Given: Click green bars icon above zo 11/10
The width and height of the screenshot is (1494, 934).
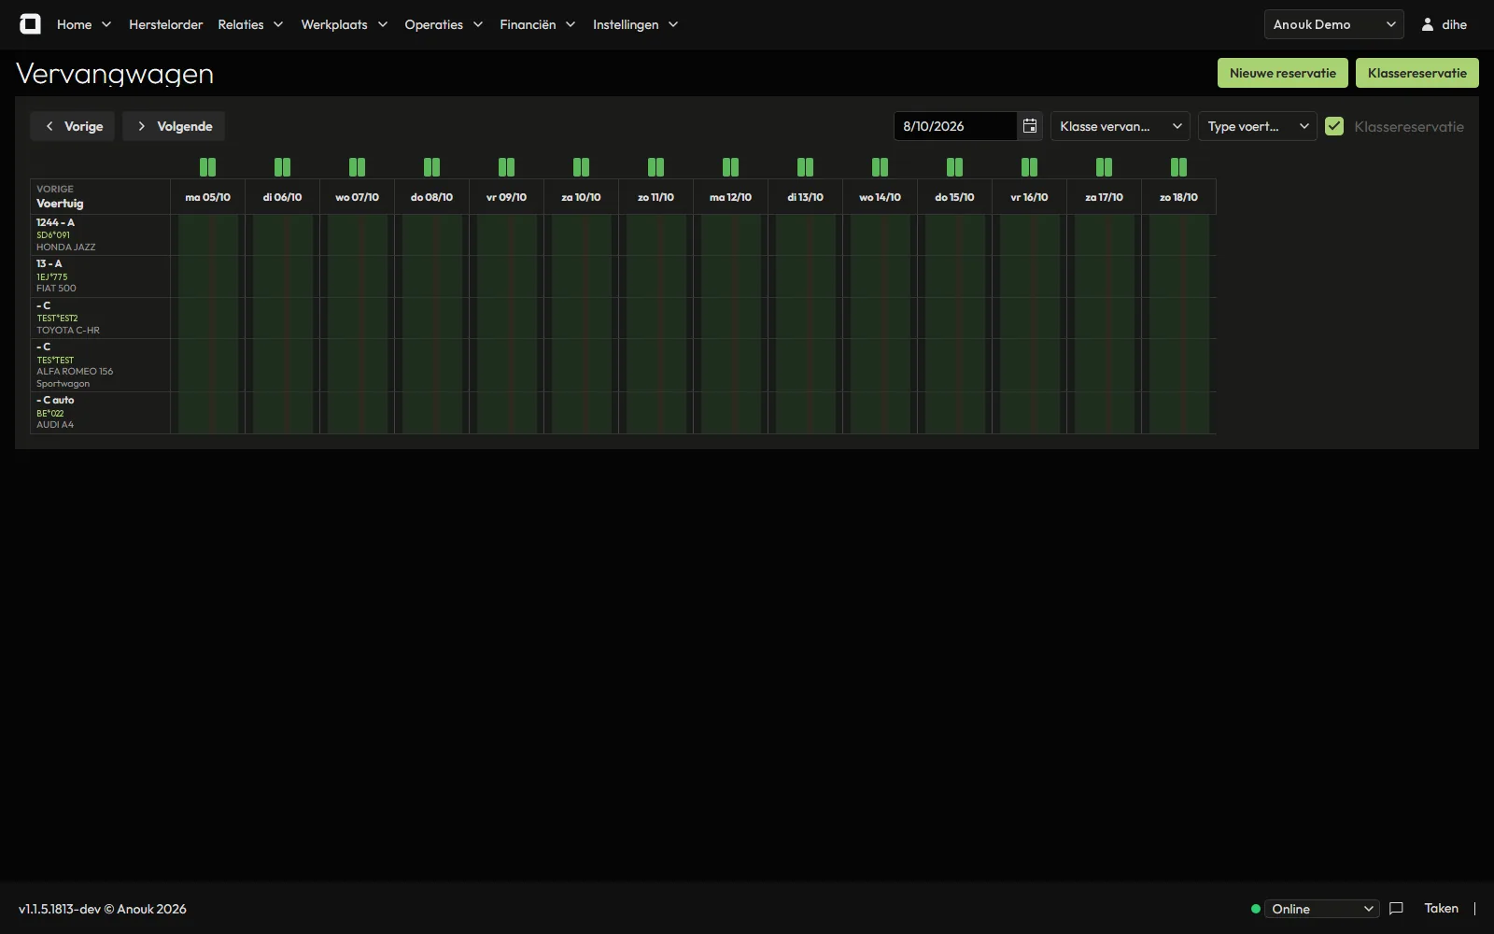Looking at the screenshot, I should [655, 167].
